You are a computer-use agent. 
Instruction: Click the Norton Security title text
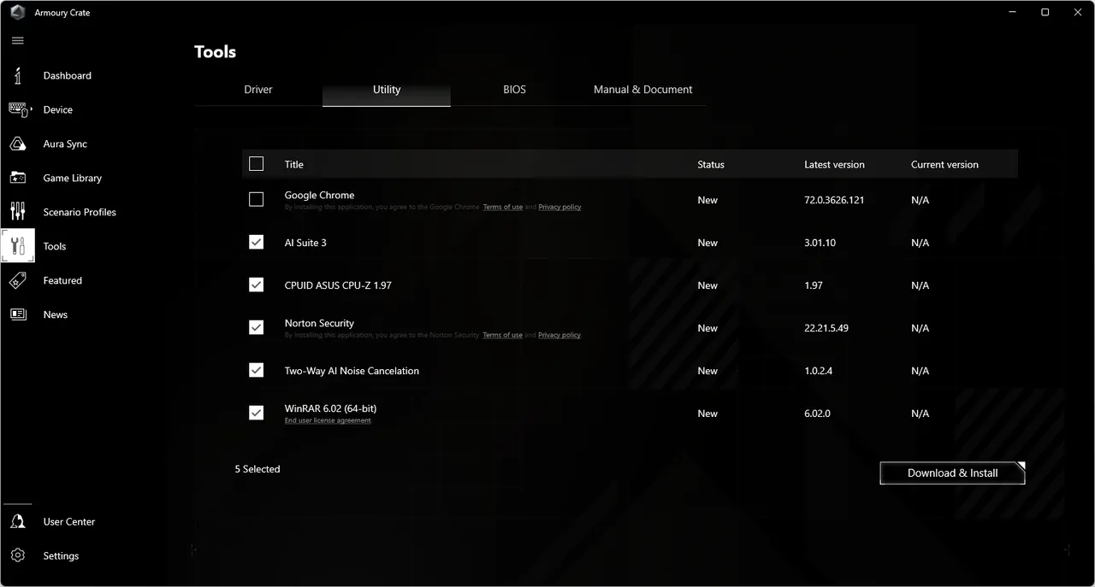tap(319, 324)
